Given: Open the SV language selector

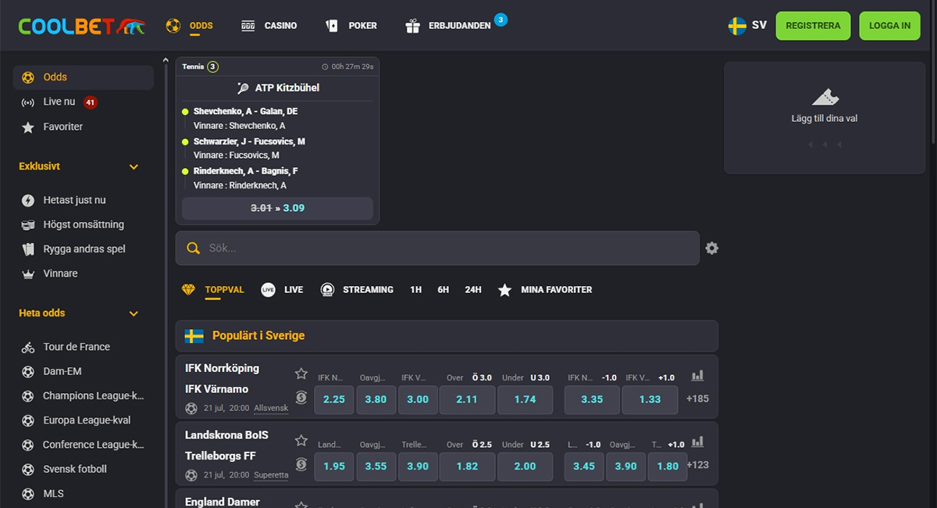Looking at the screenshot, I should tap(747, 26).
